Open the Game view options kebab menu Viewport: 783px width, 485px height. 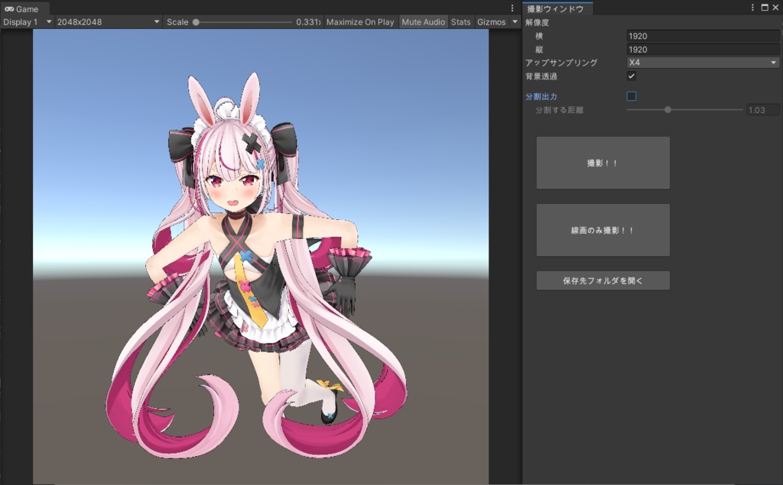pos(511,8)
